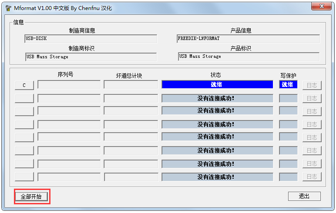Click the second row 没有连接成功 status bar

(x=217, y=98)
